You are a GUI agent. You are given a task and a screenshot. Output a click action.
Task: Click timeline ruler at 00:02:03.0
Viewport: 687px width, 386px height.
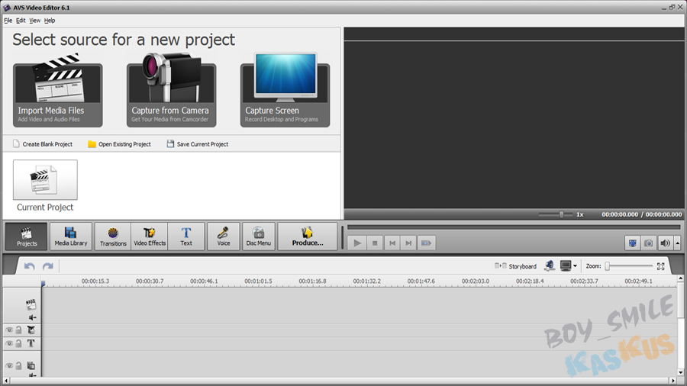pyautogui.click(x=476, y=281)
